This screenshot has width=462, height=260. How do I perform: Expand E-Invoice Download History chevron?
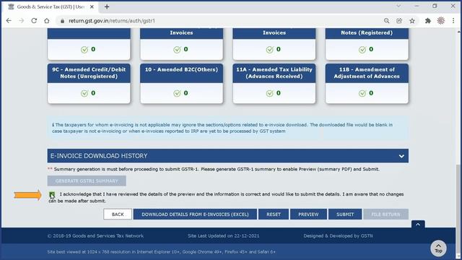(x=401, y=156)
